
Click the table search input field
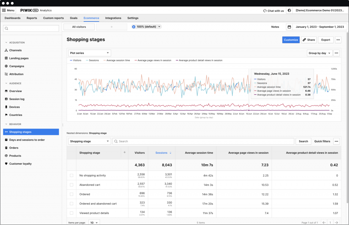203,141
